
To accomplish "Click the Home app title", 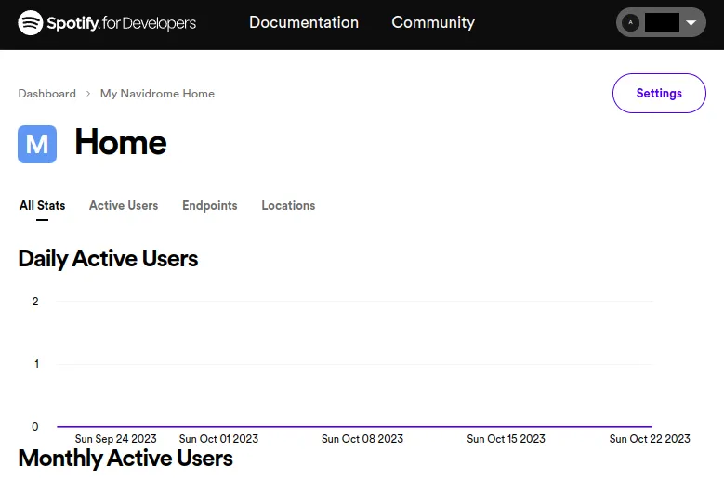I will click(x=120, y=143).
